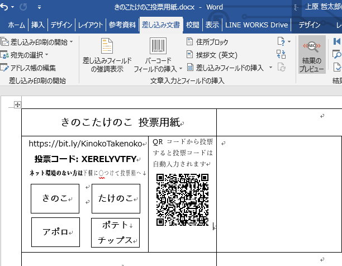Switch to the ホーム tab

[x=17, y=25]
